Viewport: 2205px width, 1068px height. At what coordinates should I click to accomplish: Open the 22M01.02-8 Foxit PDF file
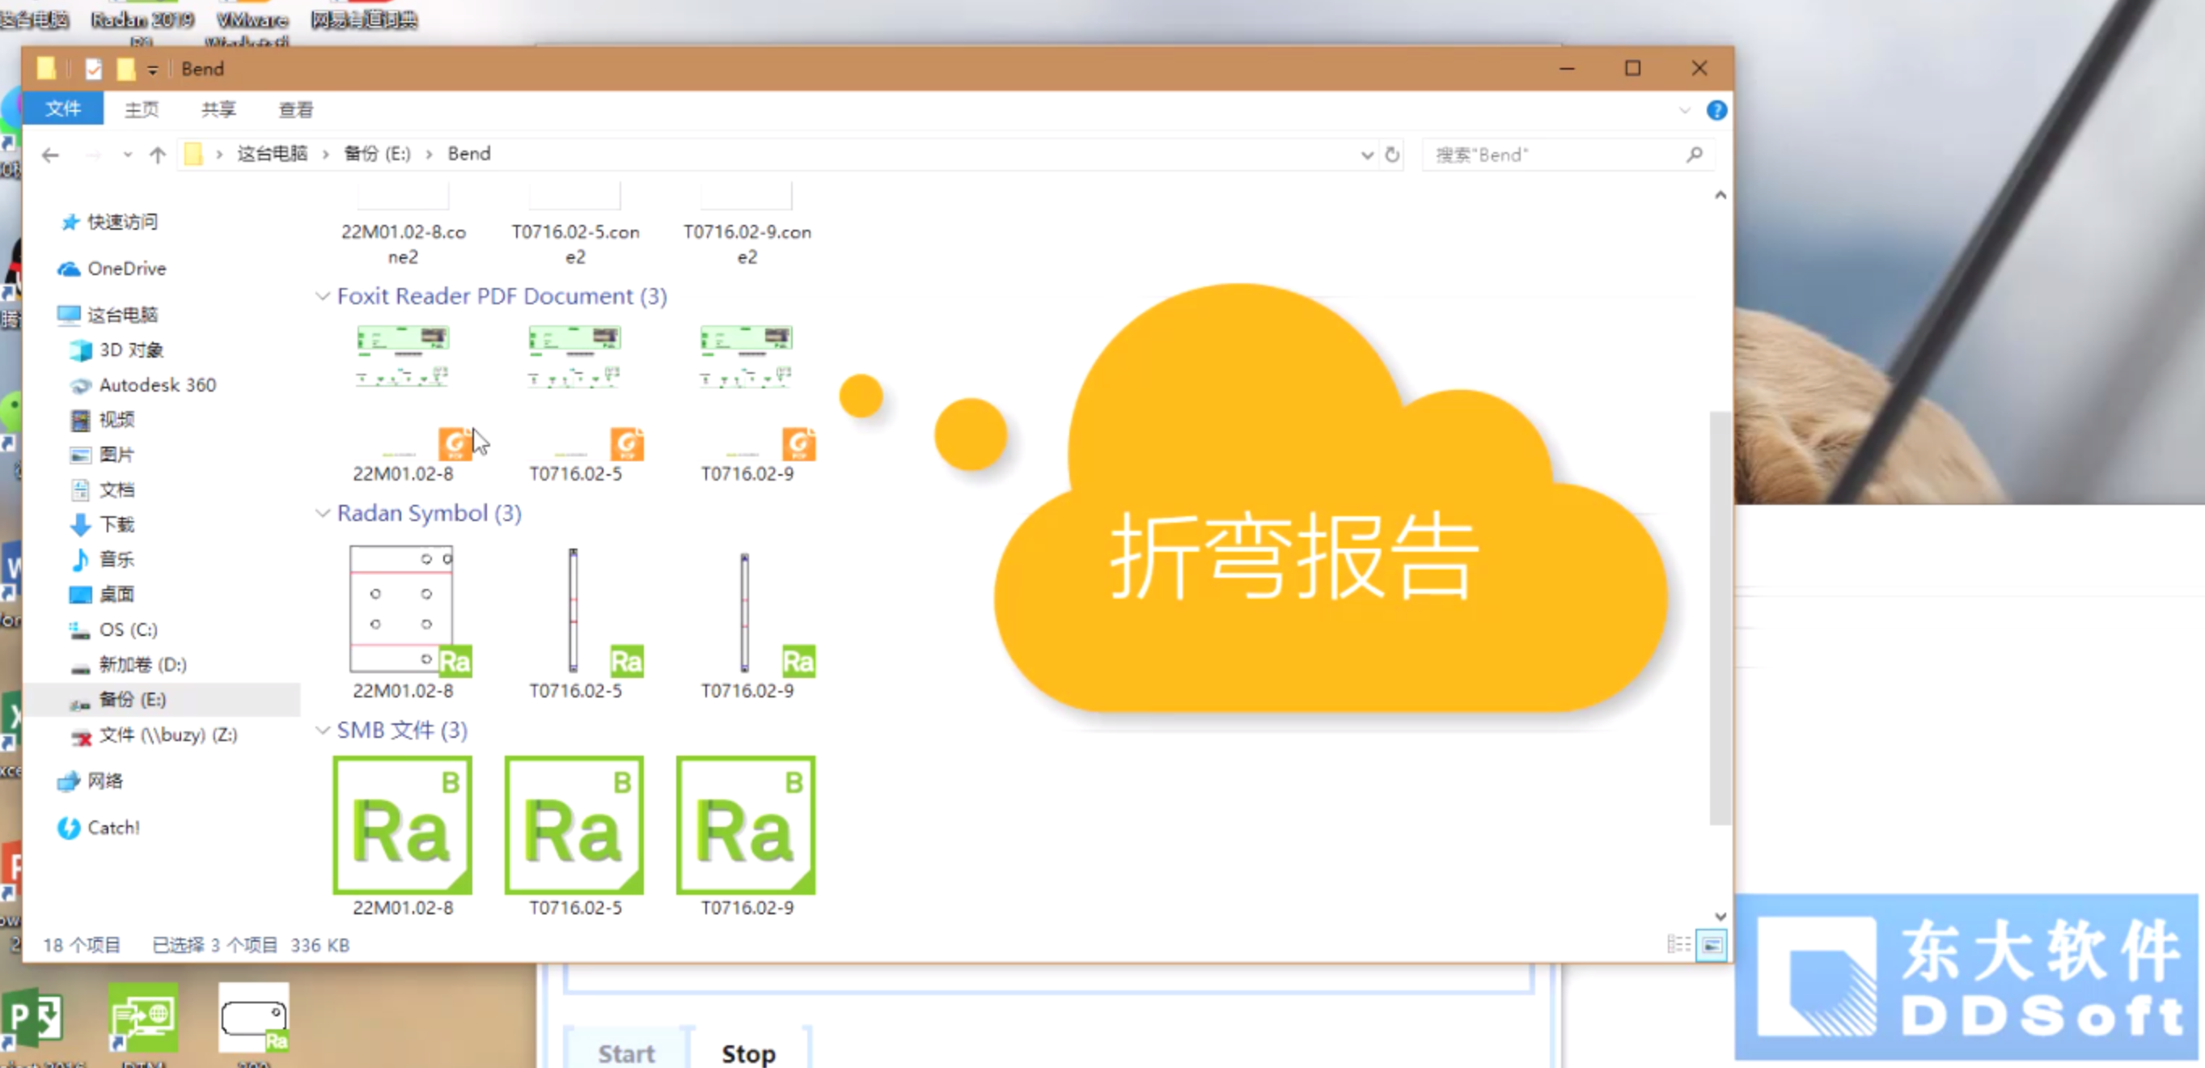pos(402,403)
